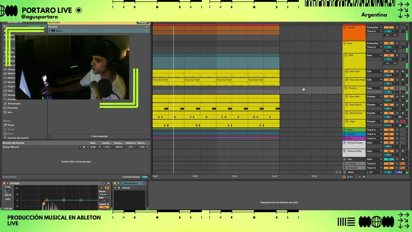Click Decapitator hot-swap icon
The width and height of the screenshot is (412, 232).
click(144, 183)
